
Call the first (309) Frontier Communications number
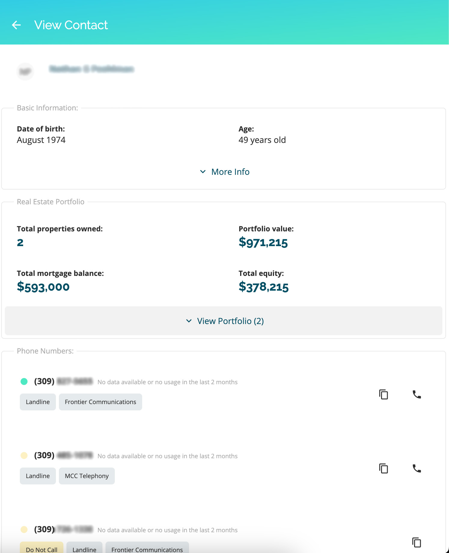point(417,394)
